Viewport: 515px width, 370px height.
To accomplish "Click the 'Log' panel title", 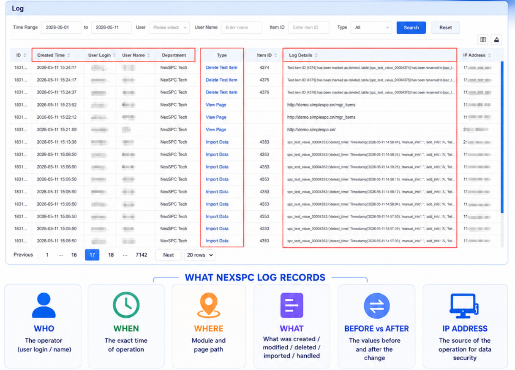I will (18, 8).
